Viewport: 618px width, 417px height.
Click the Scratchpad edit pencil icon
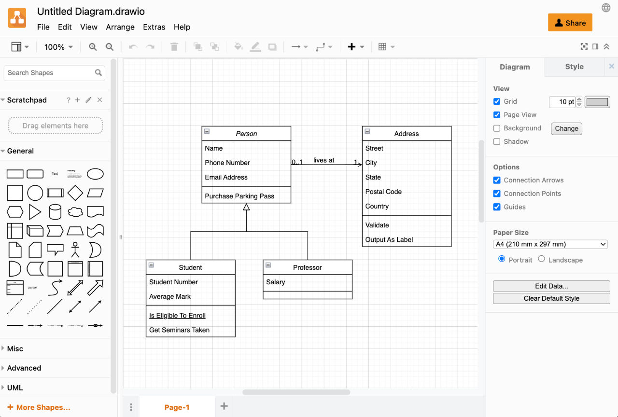88,100
